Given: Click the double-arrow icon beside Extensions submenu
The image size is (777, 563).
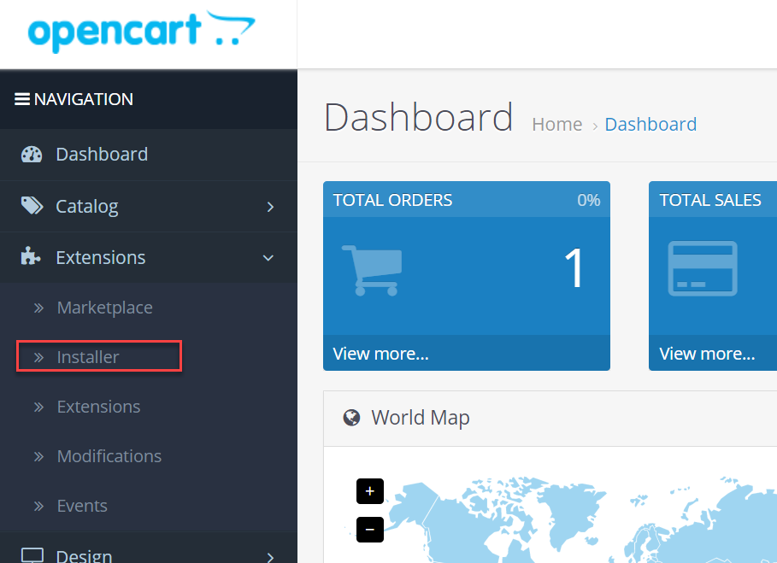Looking at the screenshot, I should (38, 407).
